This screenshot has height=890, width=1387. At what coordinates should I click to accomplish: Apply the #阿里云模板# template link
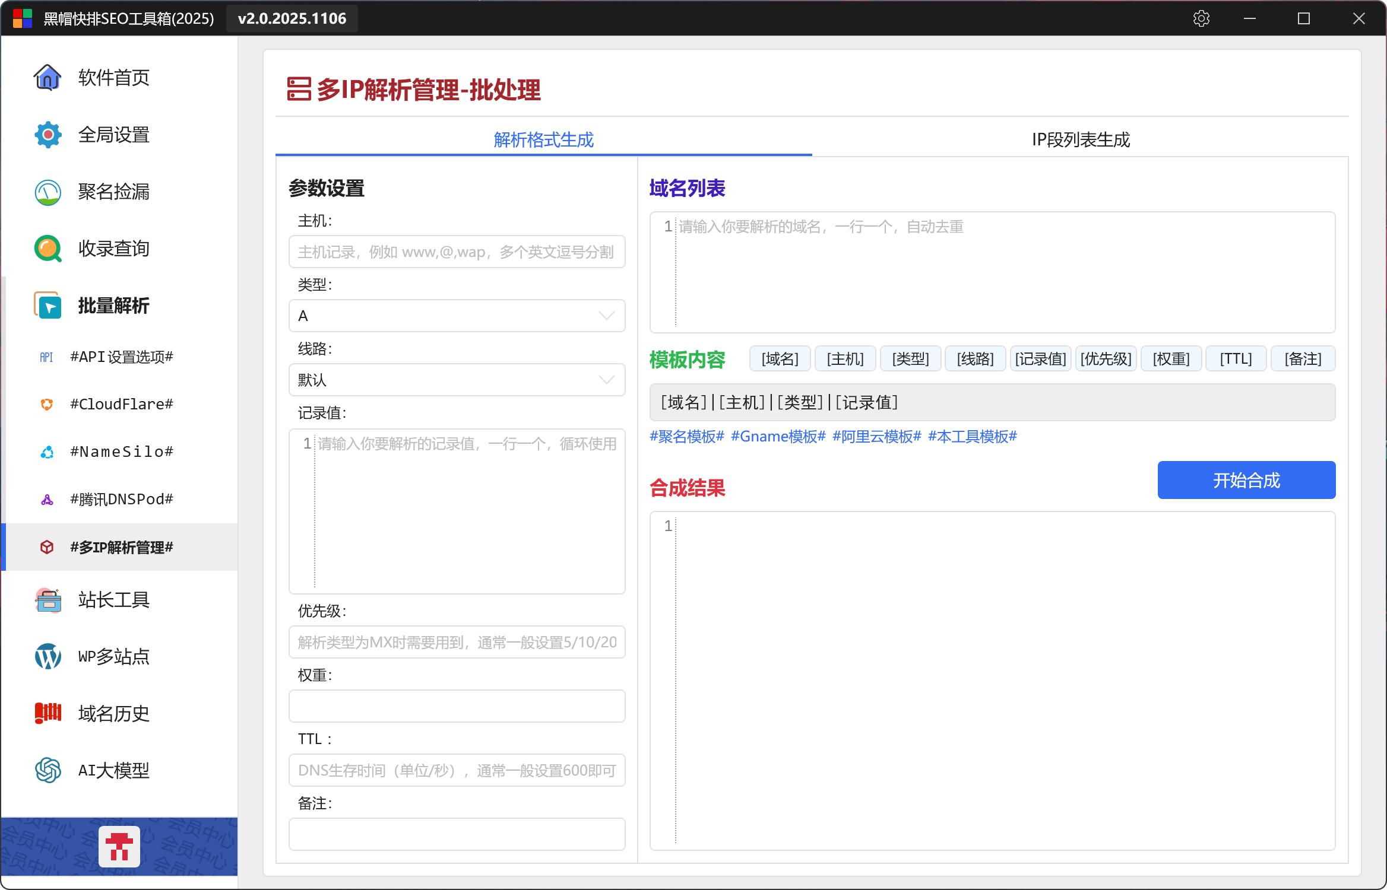point(876,437)
